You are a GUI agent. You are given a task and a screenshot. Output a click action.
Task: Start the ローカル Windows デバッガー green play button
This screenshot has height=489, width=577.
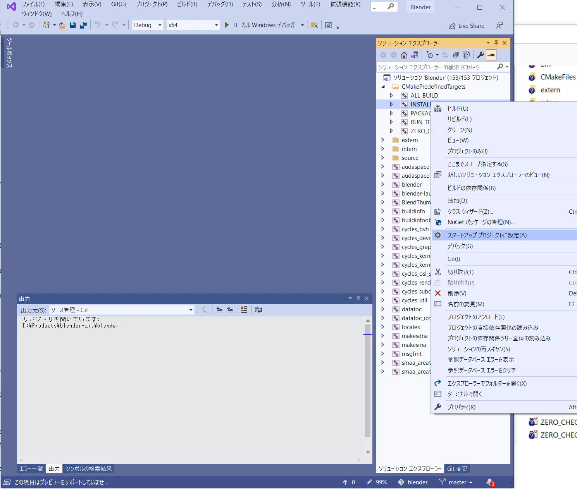pyautogui.click(x=227, y=25)
